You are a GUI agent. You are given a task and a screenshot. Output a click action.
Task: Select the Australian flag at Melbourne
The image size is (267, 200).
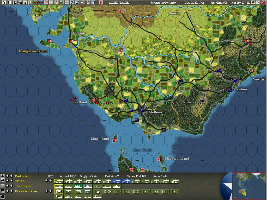[x=142, y=110]
